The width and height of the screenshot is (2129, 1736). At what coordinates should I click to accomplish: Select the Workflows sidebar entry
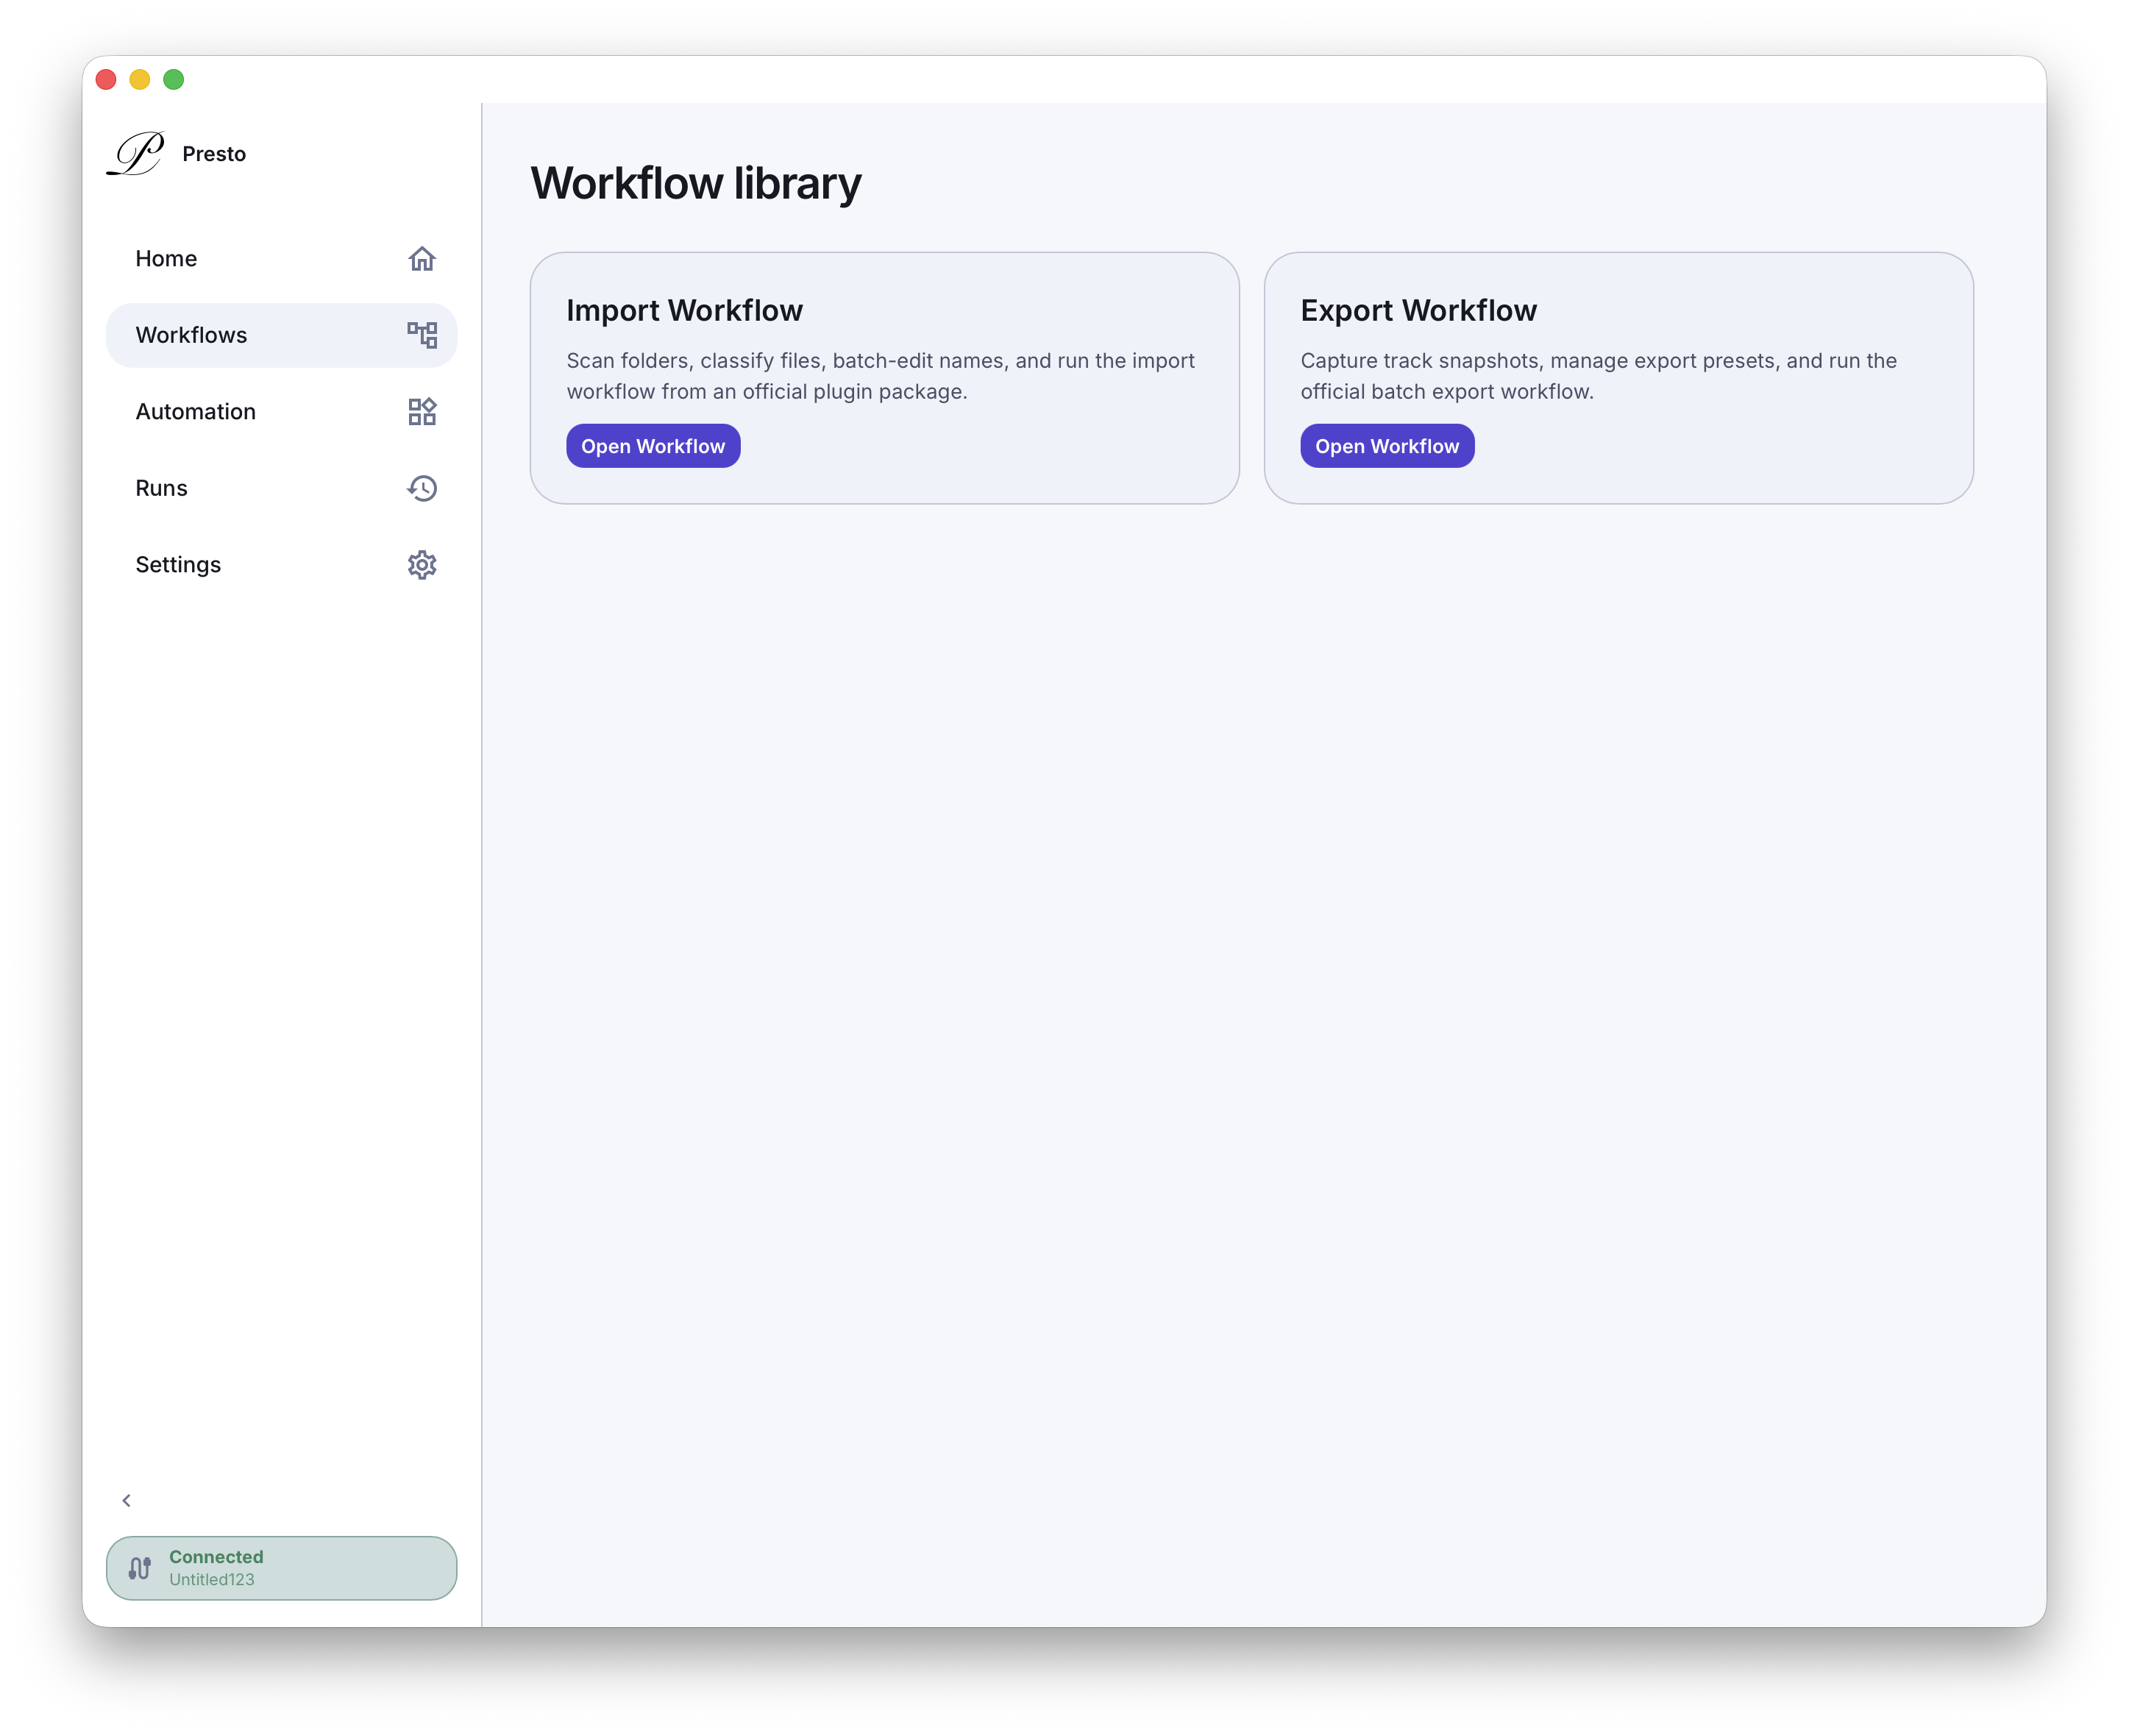pyautogui.click(x=191, y=335)
